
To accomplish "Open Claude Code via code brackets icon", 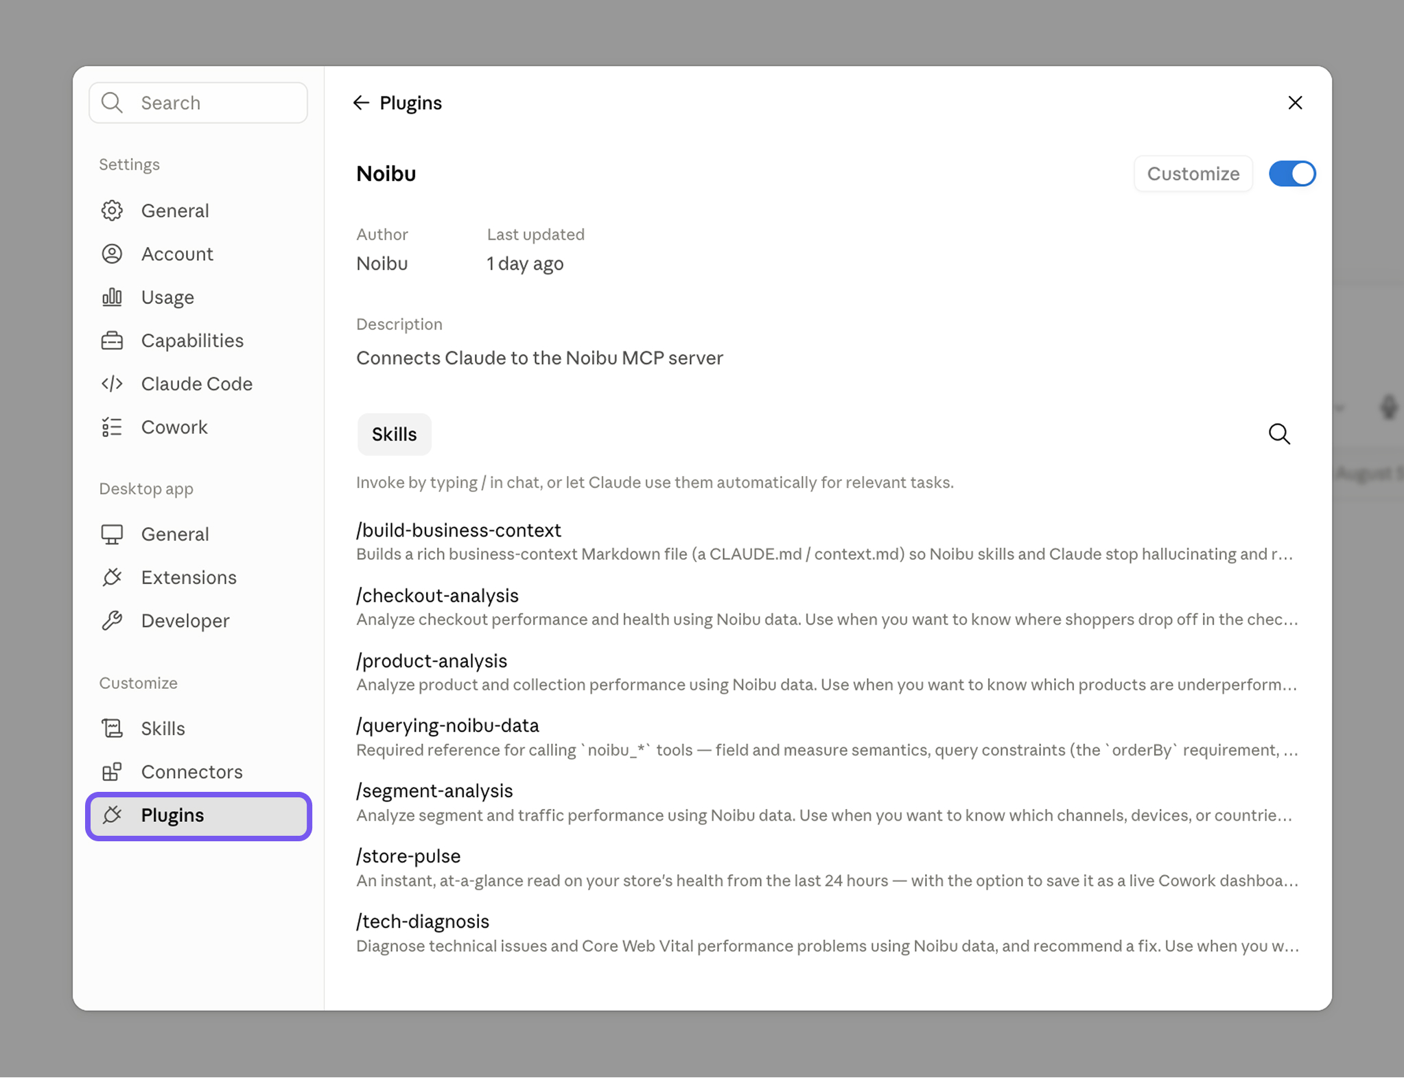I will [x=112, y=384].
